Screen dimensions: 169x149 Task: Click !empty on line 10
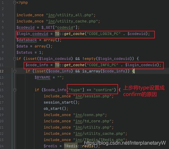89,59
